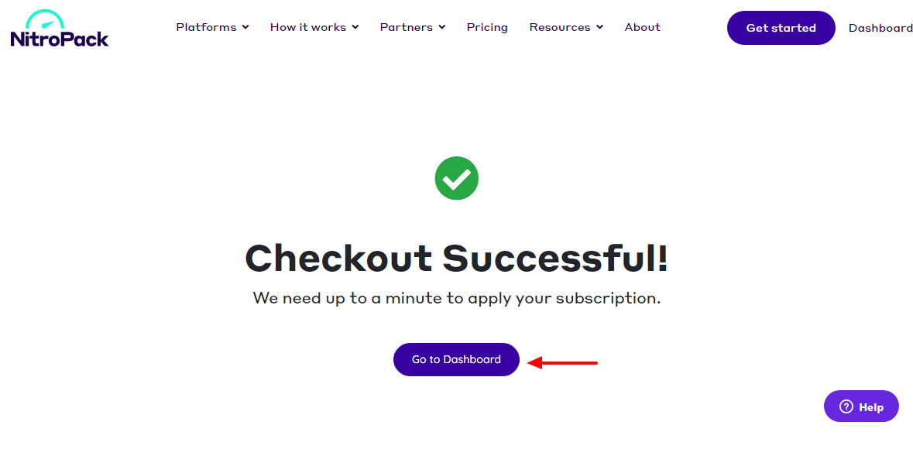Screen dimensions: 913x449
Task: Click the NitroPack wordmark in header
Action: click(x=60, y=39)
